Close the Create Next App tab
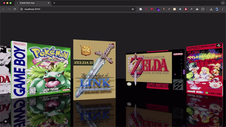226x127 pixels. 49,3
